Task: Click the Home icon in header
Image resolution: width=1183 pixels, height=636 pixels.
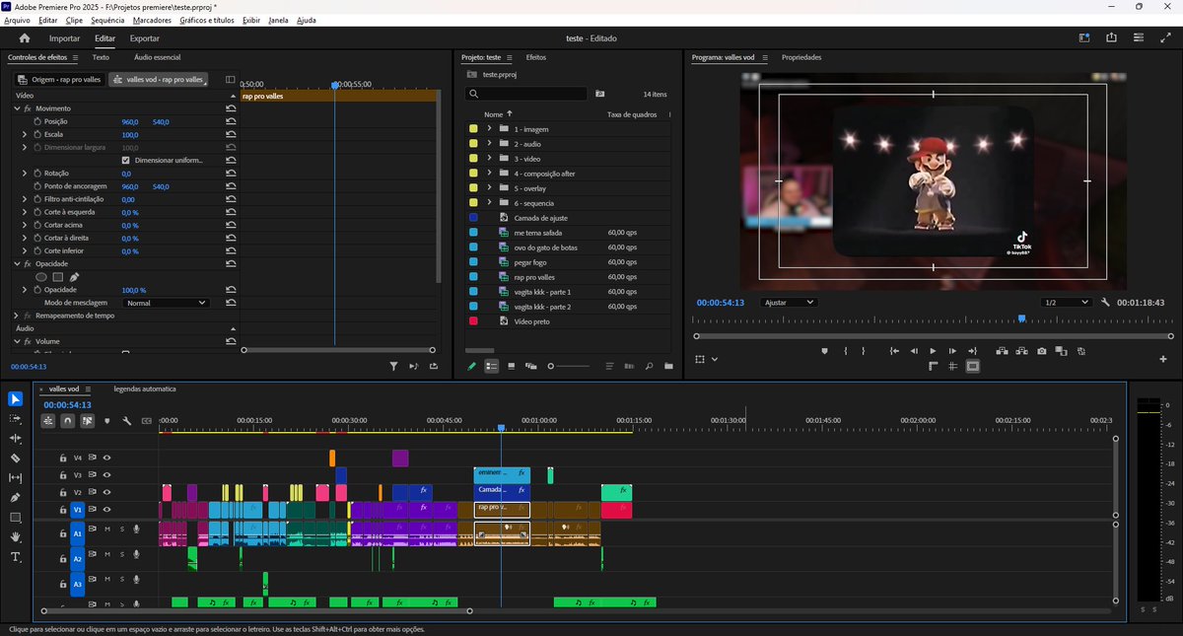Action: pyautogui.click(x=25, y=38)
